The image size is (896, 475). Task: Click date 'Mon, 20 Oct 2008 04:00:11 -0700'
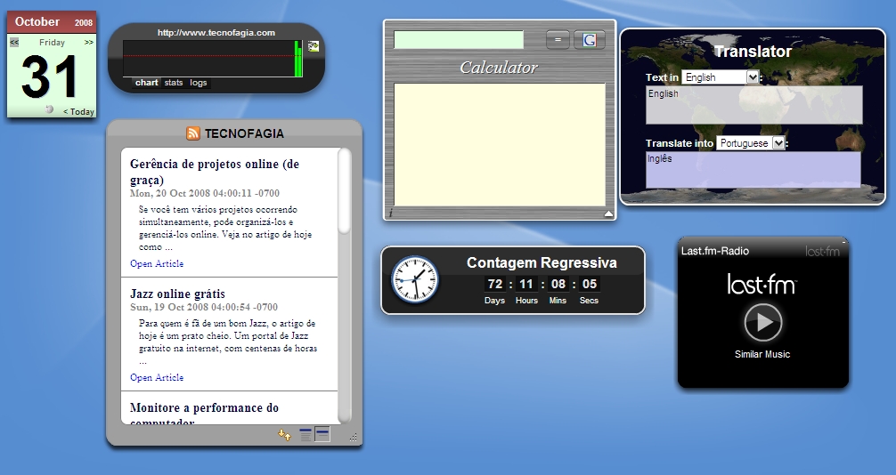click(205, 193)
